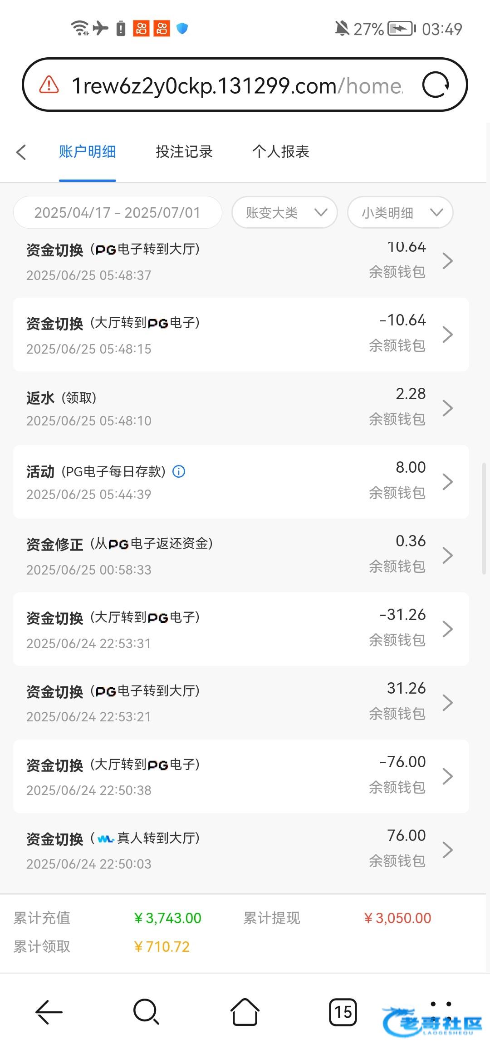
Task: Select the 账户明细 tab
Action: click(88, 152)
